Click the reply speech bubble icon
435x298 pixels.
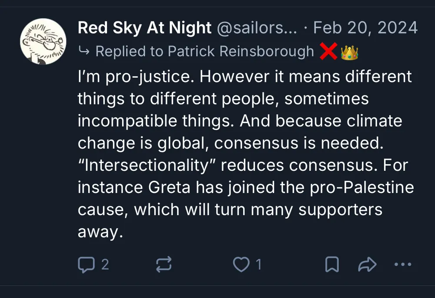click(85, 264)
